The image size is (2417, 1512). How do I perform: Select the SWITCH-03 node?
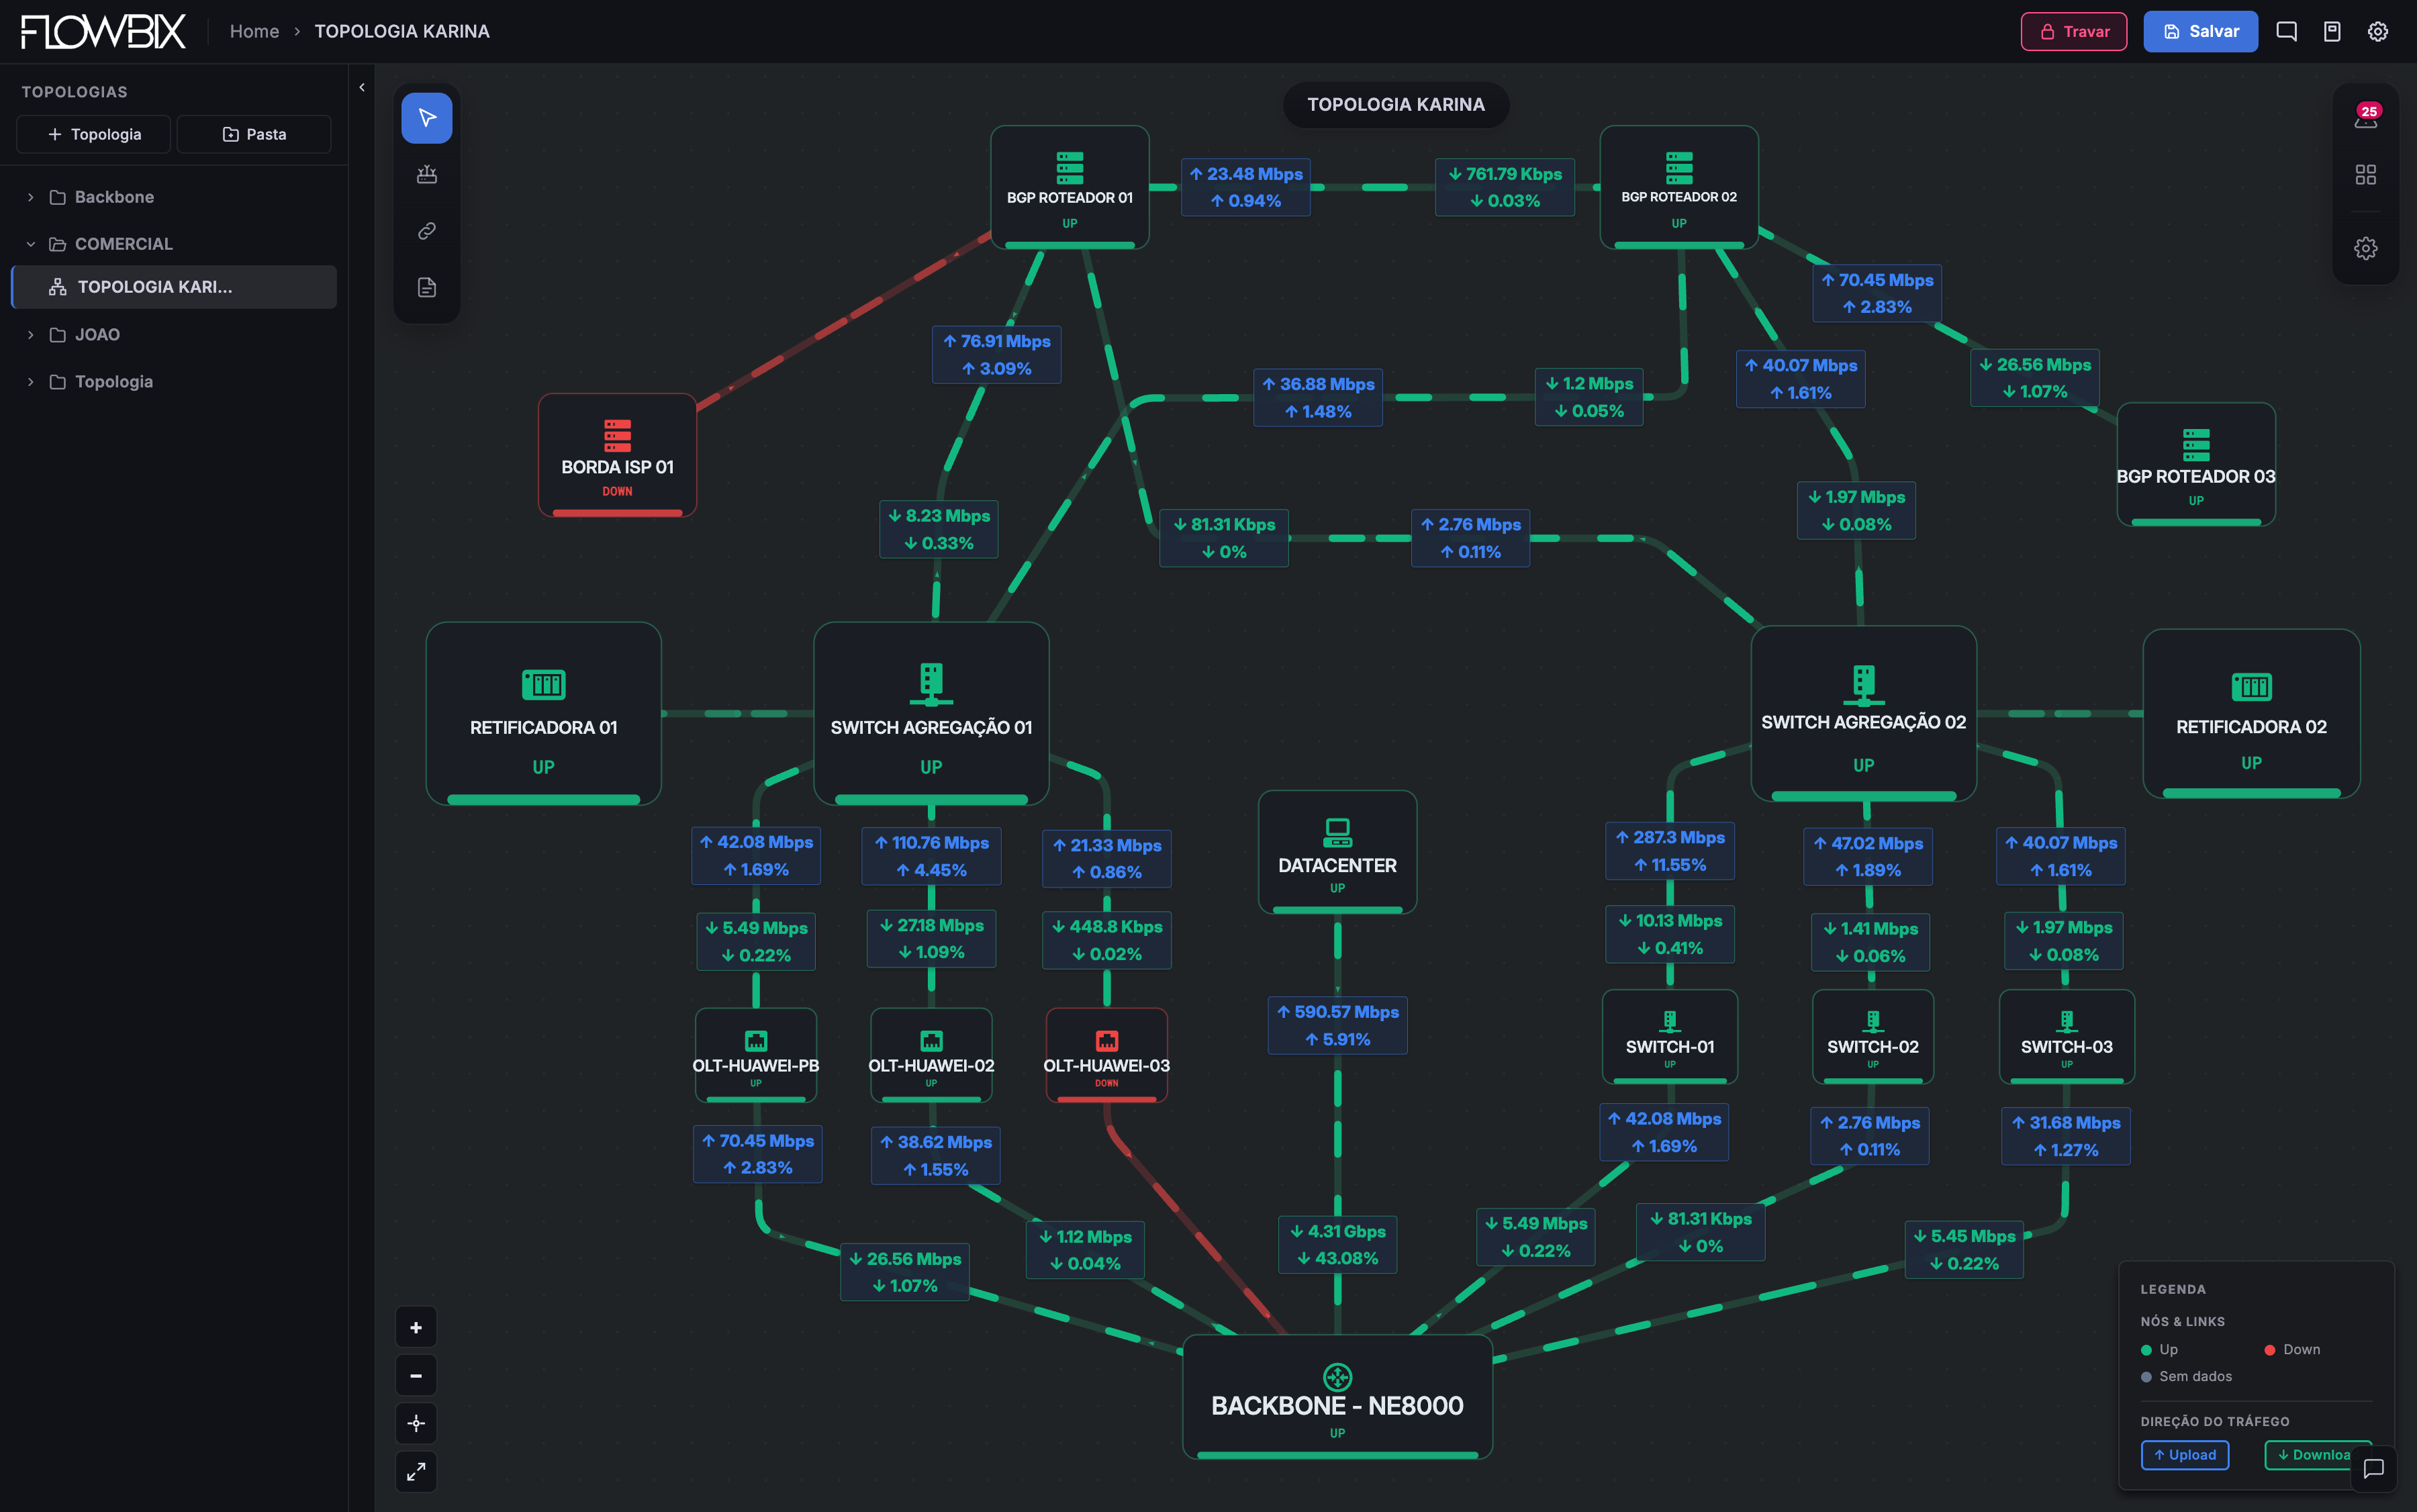tap(2067, 1037)
